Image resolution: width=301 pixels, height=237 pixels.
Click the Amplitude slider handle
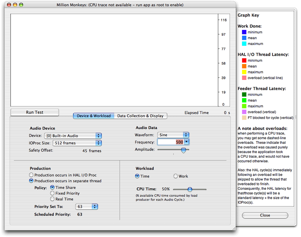point(183,150)
